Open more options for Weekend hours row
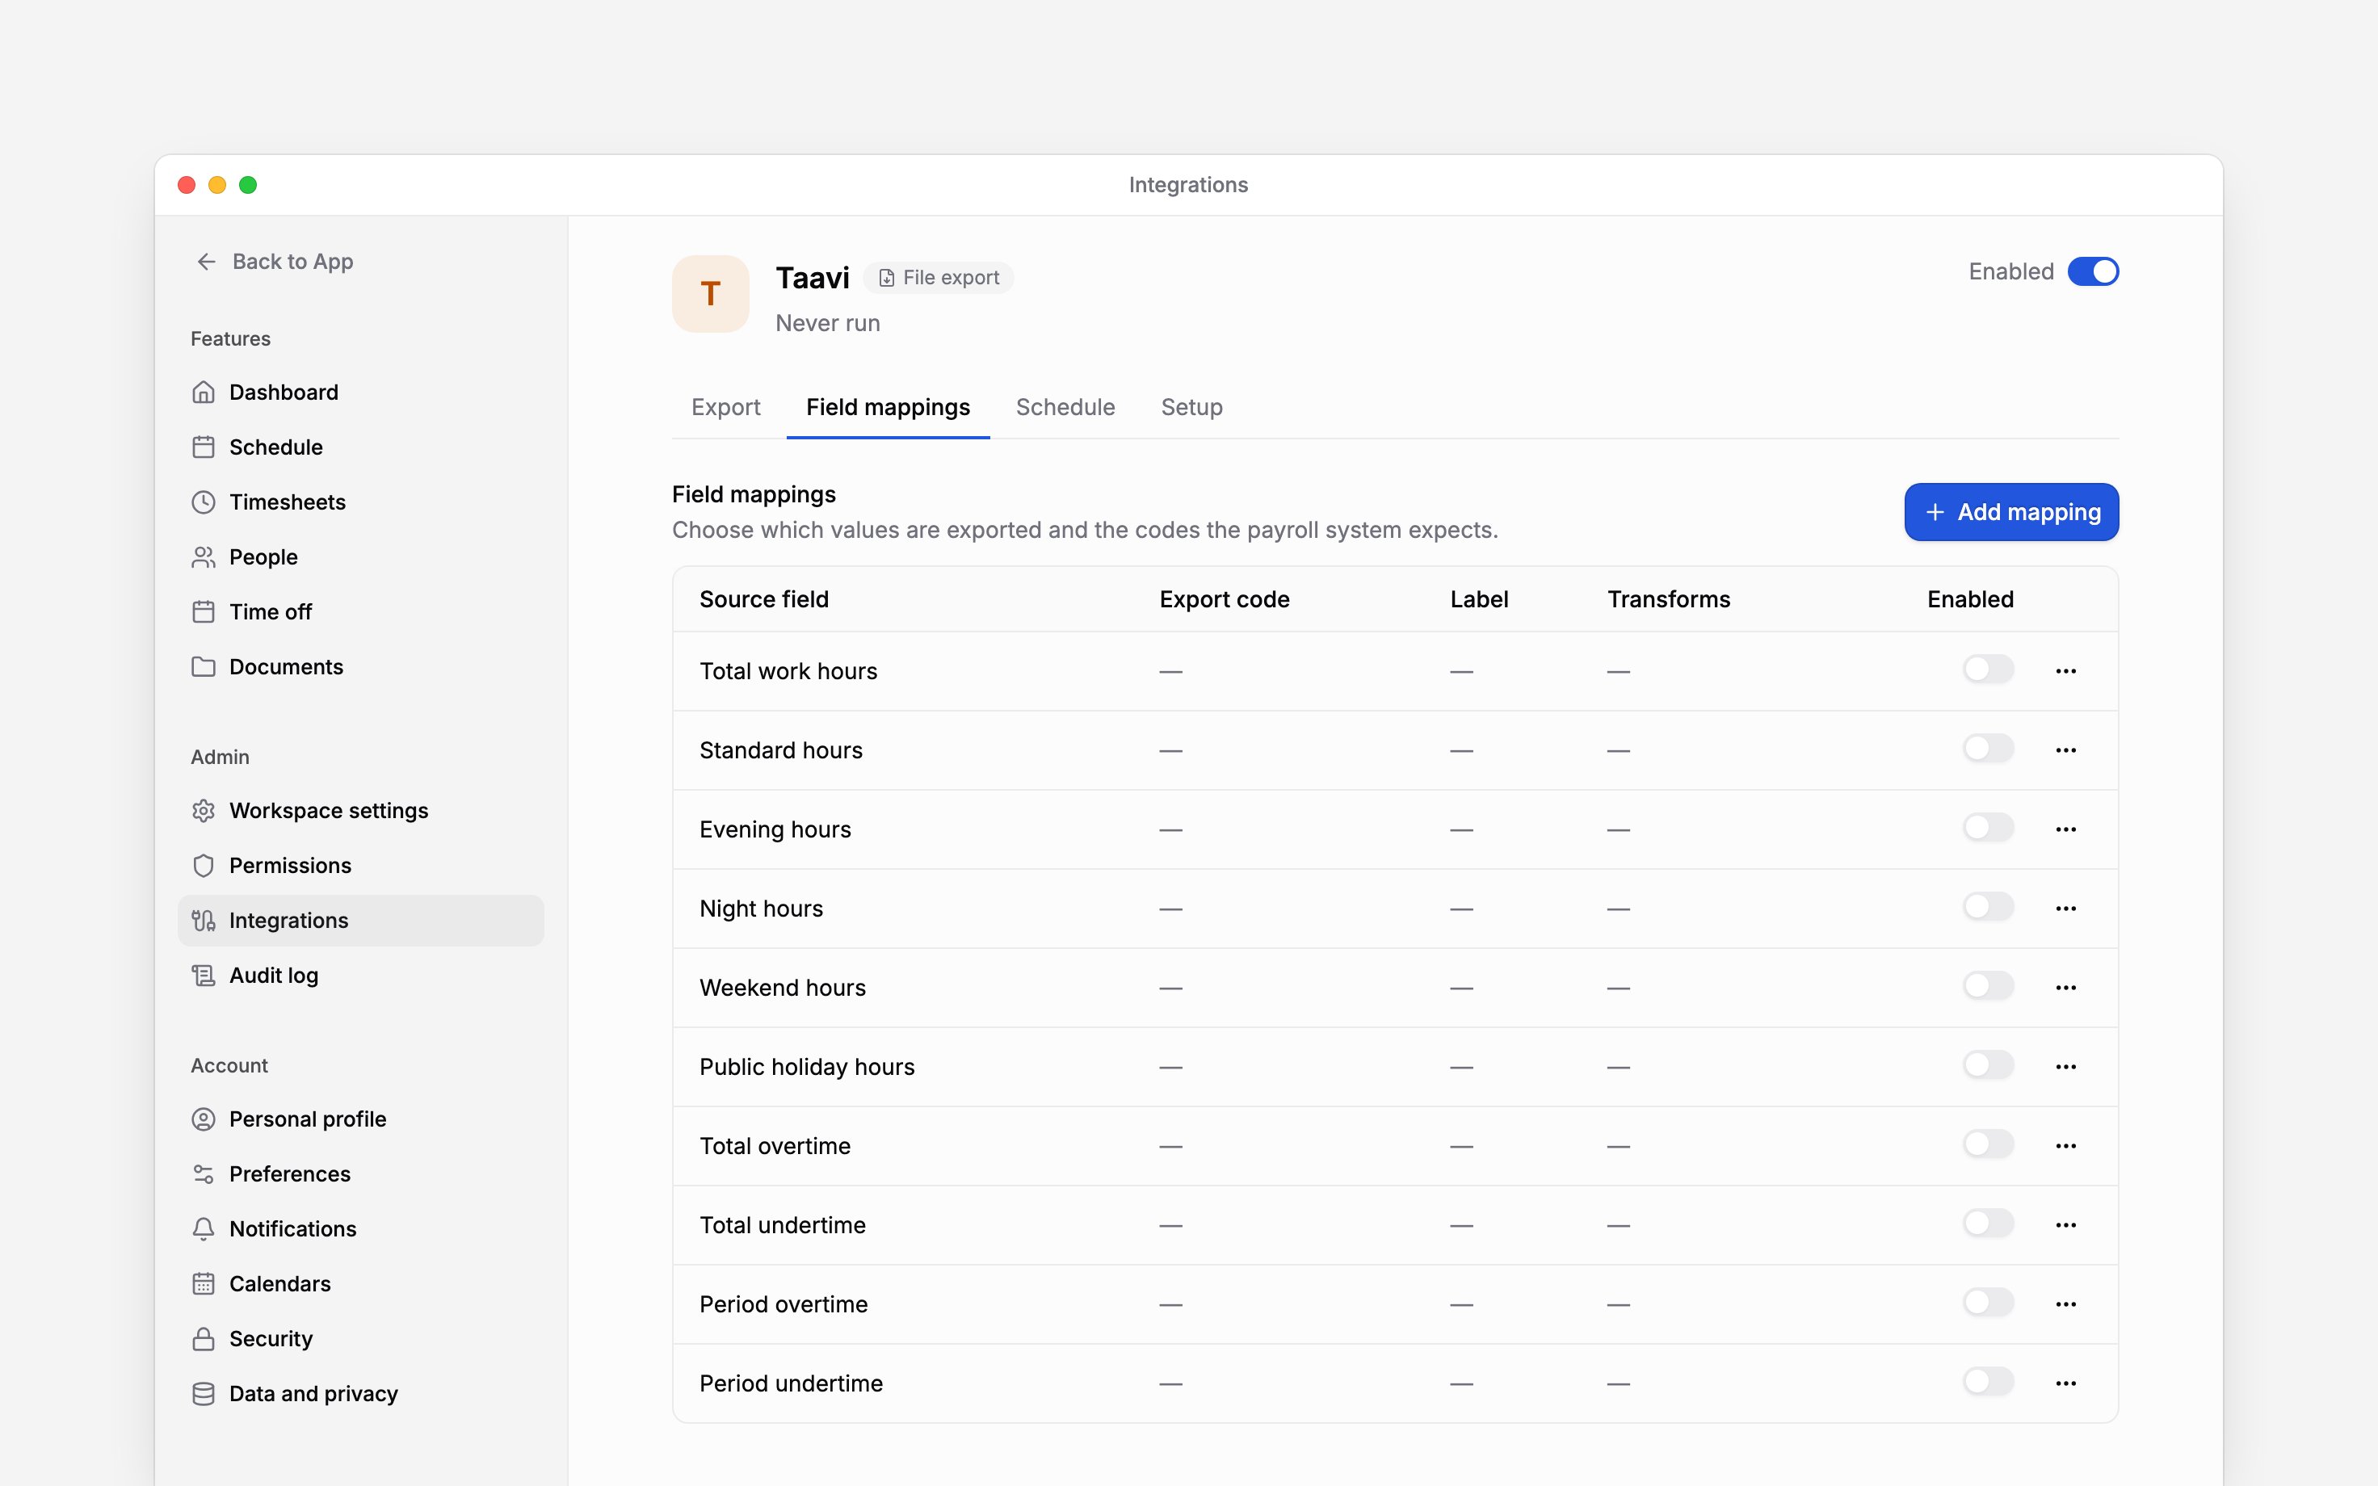This screenshot has width=2378, height=1486. click(x=2065, y=988)
